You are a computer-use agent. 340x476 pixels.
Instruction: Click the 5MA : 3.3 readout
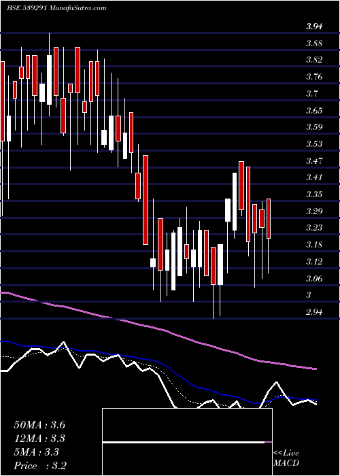[37, 452]
